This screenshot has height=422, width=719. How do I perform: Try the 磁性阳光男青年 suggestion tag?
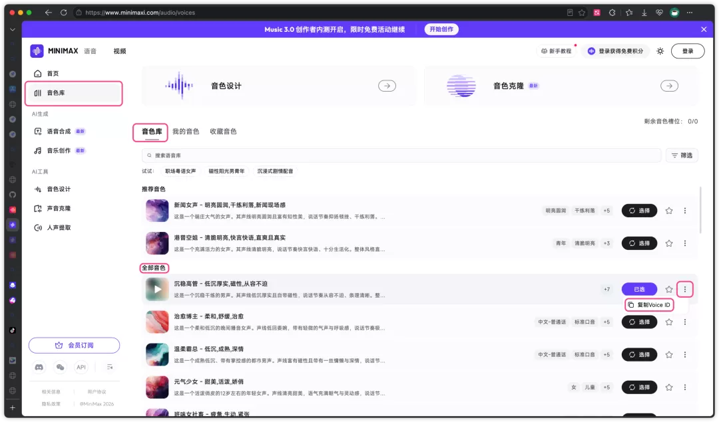226,171
